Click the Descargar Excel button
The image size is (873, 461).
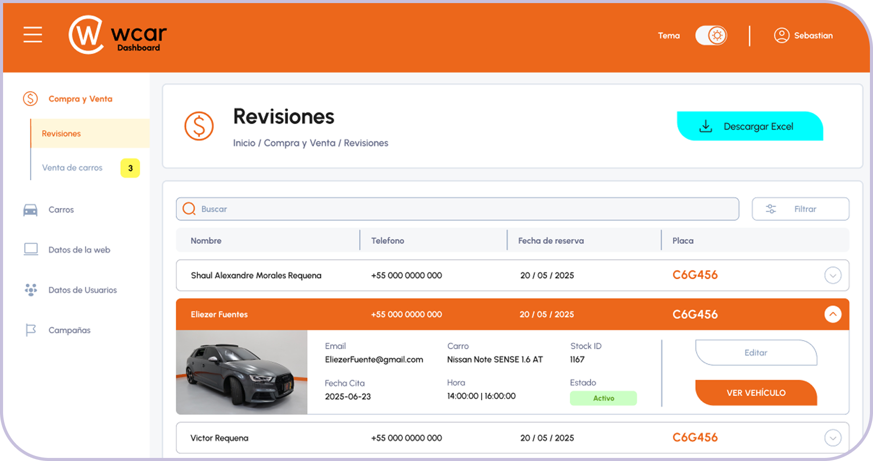tap(750, 127)
